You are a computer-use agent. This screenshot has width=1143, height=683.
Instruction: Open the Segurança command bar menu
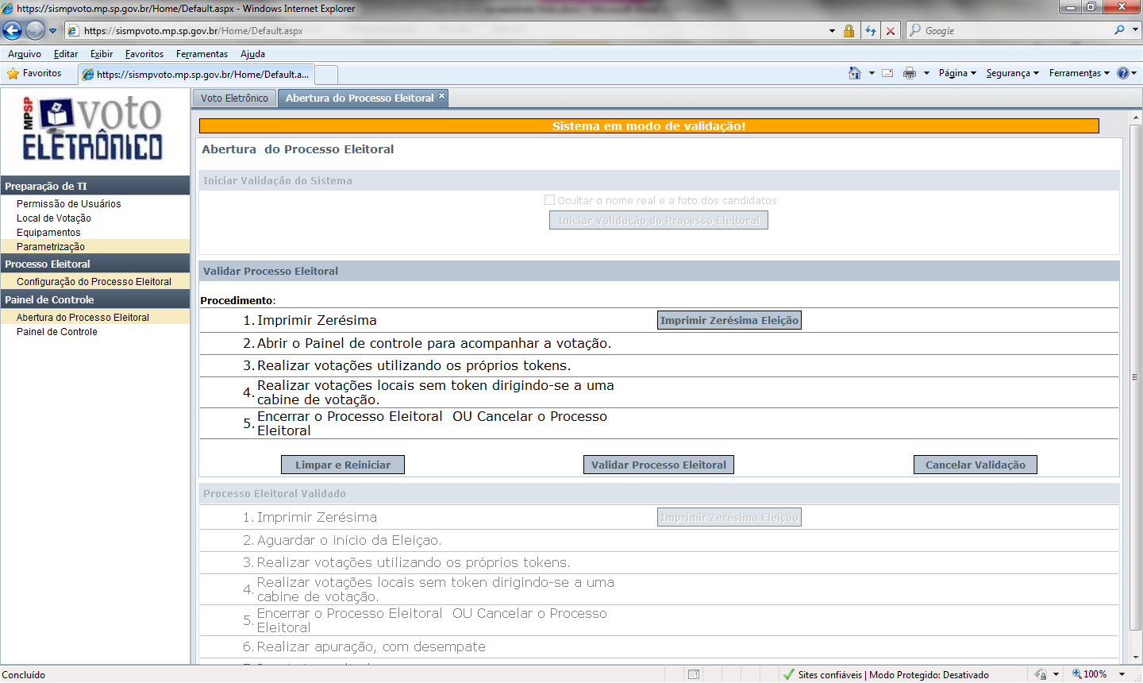tap(1012, 73)
